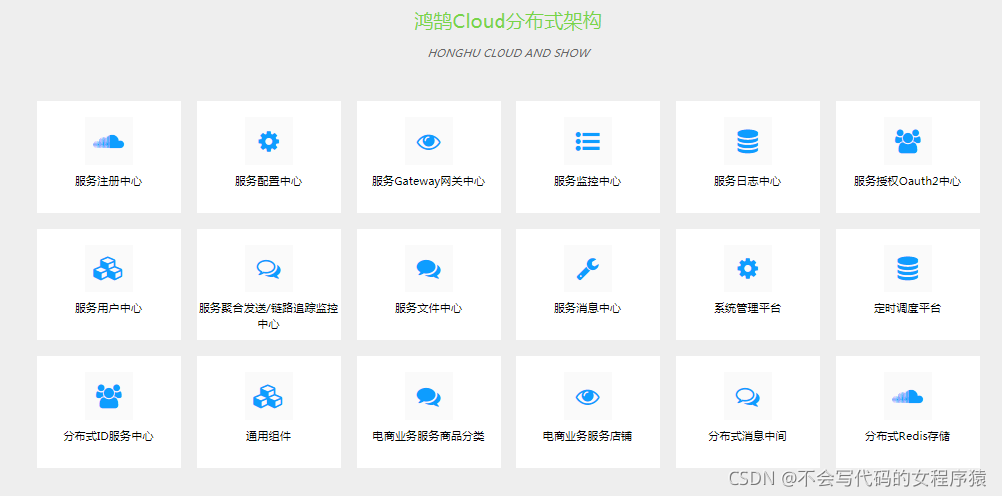Viewport: 1002px width, 496px height.
Task: Click the cloud icon above 服务注册中心
Action: coord(109,141)
